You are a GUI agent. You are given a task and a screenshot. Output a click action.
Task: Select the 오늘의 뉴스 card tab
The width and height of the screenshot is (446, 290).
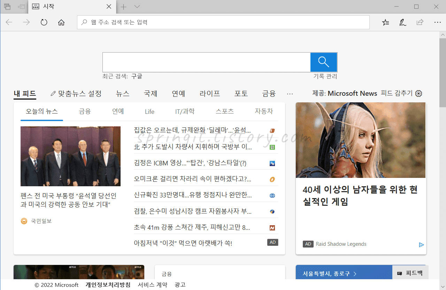42,111
